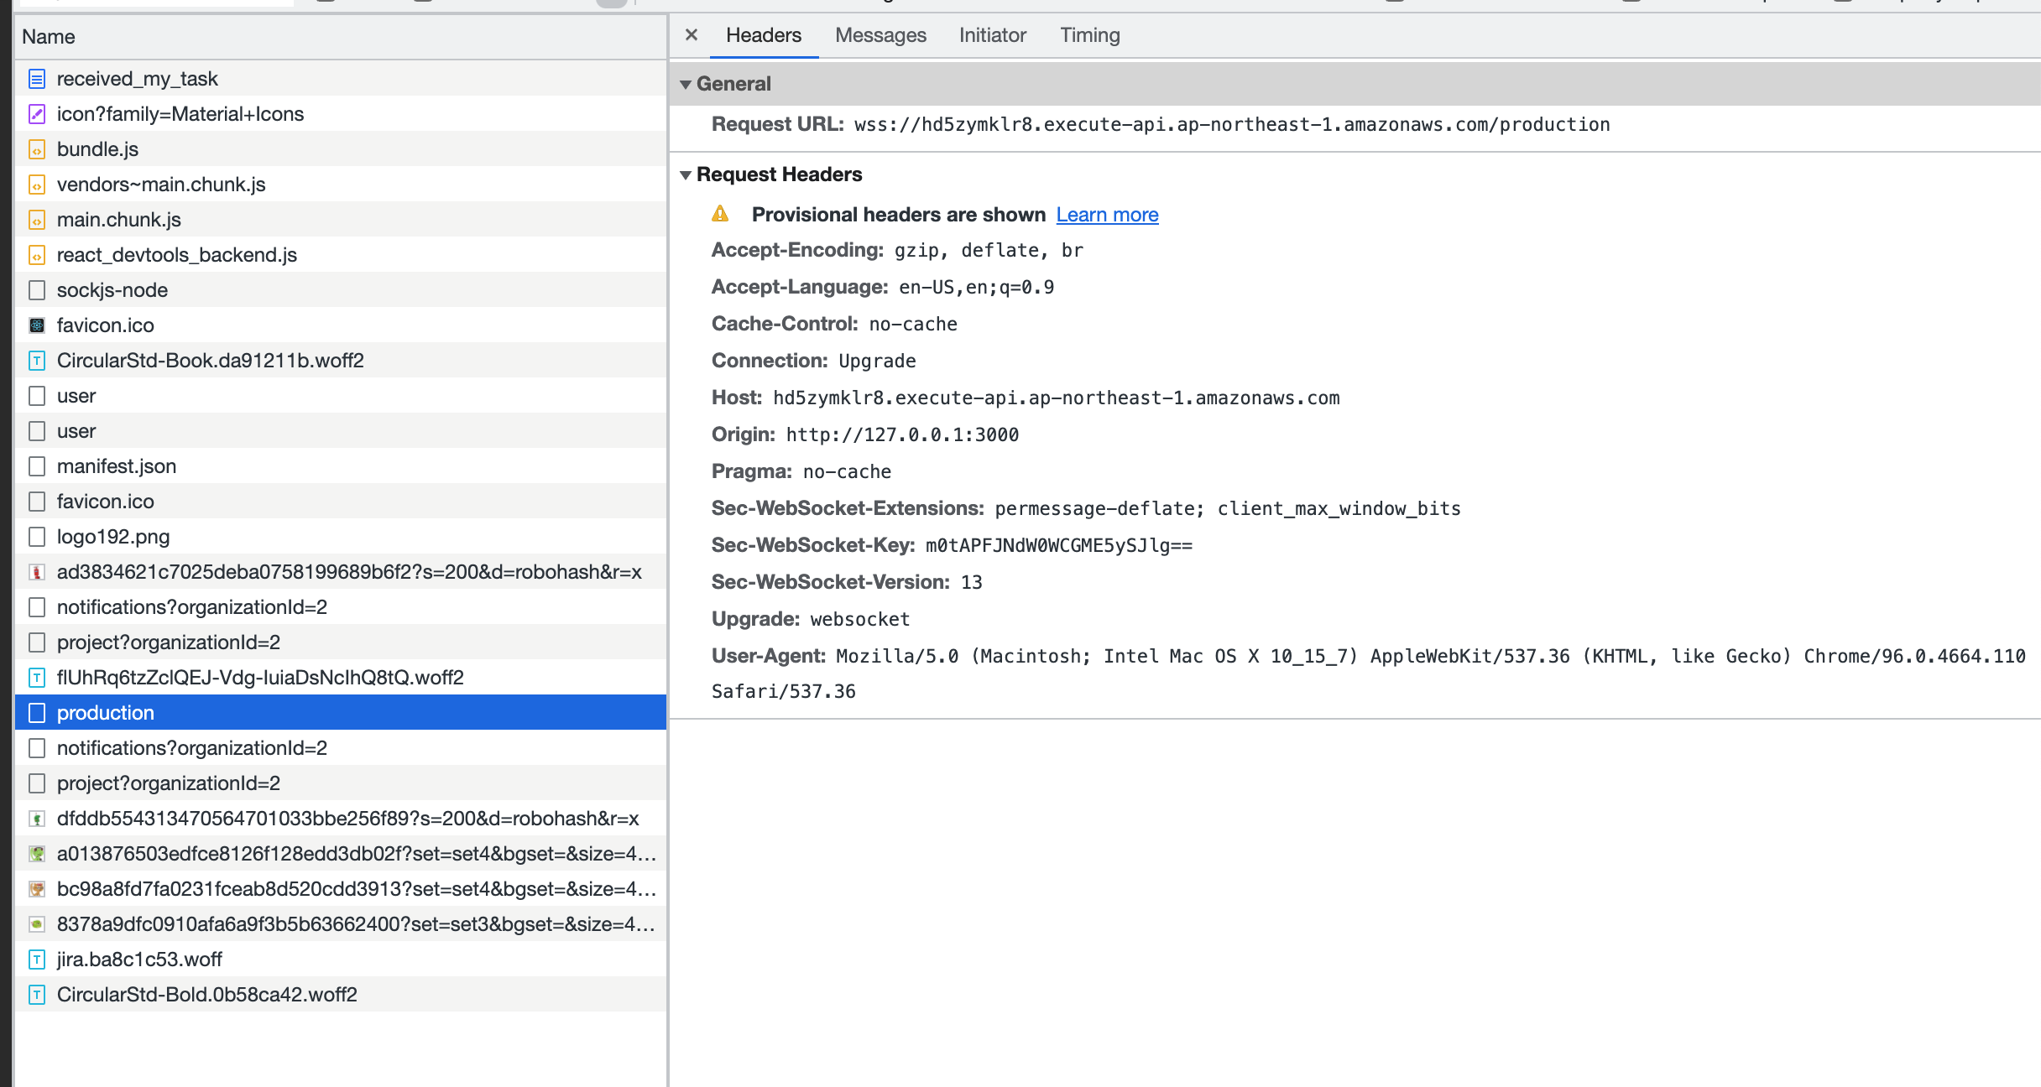Click the React favicon image icon
The width and height of the screenshot is (2041, 1087).
[37, 325]
